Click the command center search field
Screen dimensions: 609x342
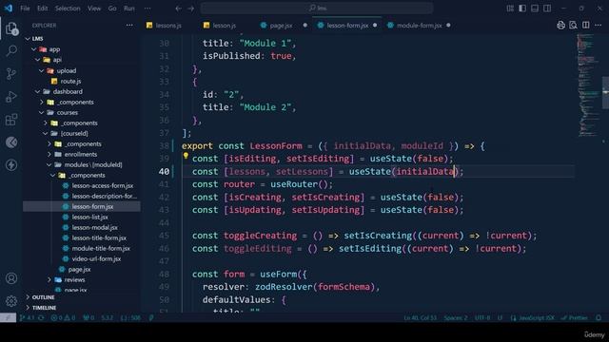tap(317, 9)
